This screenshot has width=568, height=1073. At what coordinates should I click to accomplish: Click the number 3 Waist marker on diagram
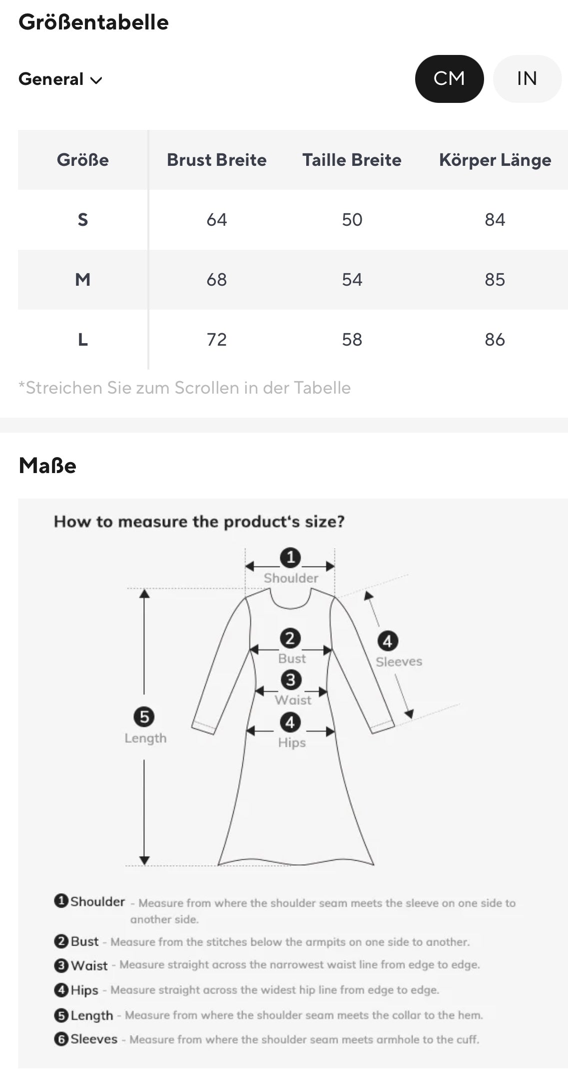coord(291,679)
